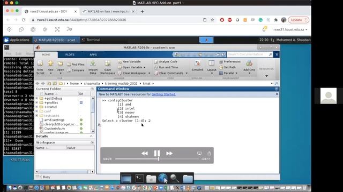
Task: Expand the +pctDebug folder
Action: (37, 98)
